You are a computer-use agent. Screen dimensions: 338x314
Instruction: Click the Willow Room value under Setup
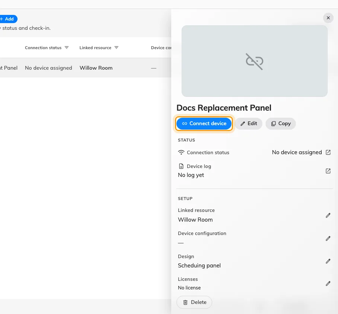click(195, 220)
